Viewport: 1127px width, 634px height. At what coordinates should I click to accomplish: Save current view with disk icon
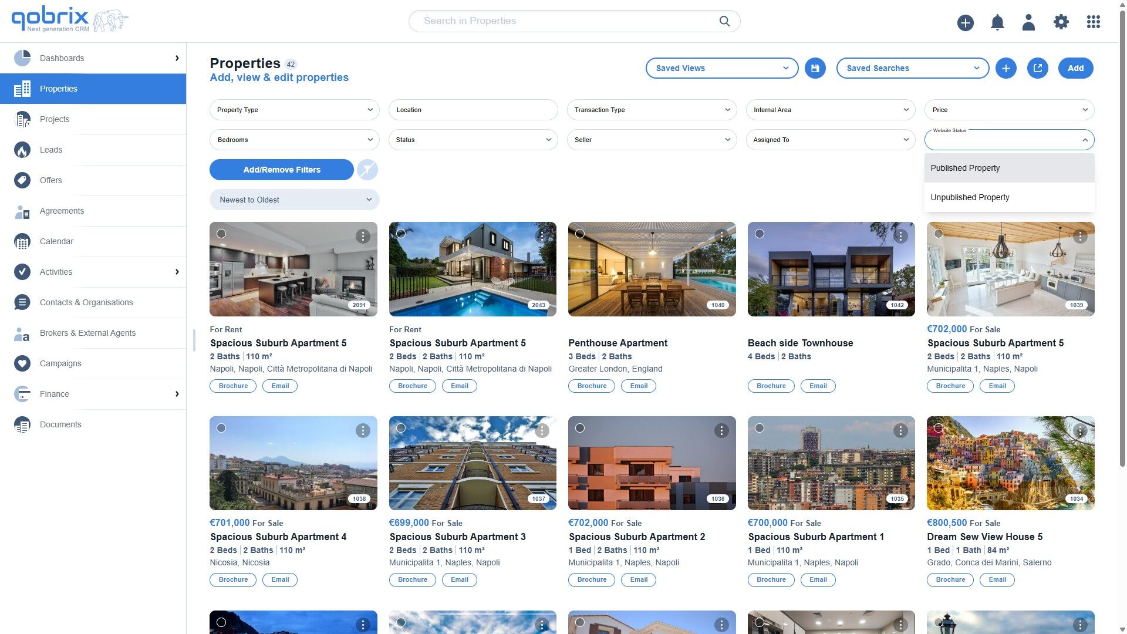[x=815, y=68]
